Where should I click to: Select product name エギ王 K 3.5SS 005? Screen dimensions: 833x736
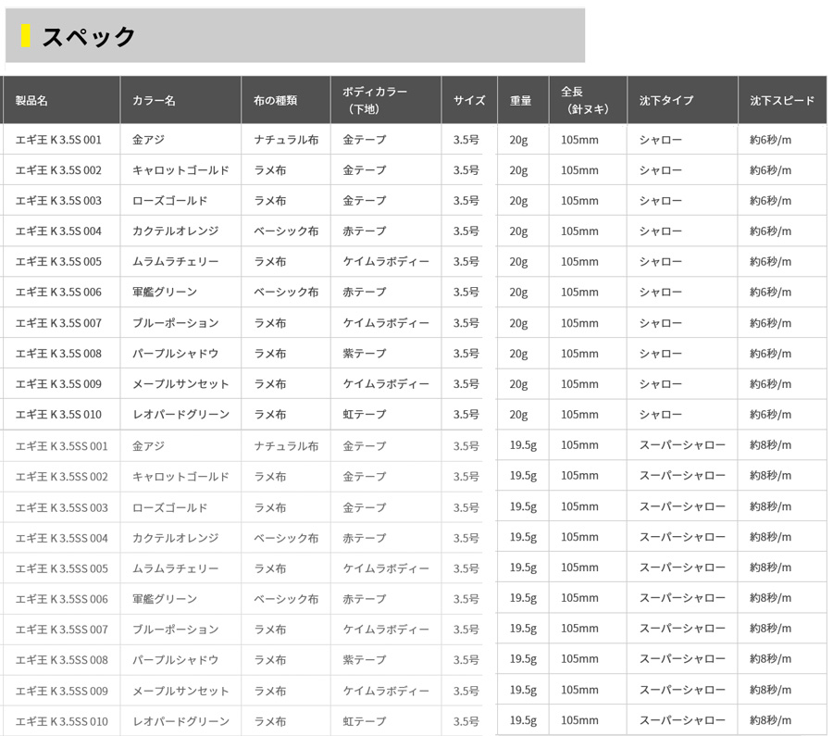62,568
